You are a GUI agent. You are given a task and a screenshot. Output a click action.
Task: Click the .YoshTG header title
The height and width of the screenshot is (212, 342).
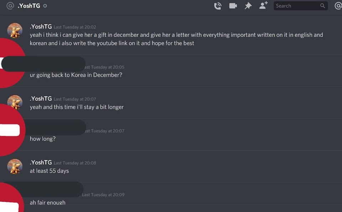pos(29,6)
